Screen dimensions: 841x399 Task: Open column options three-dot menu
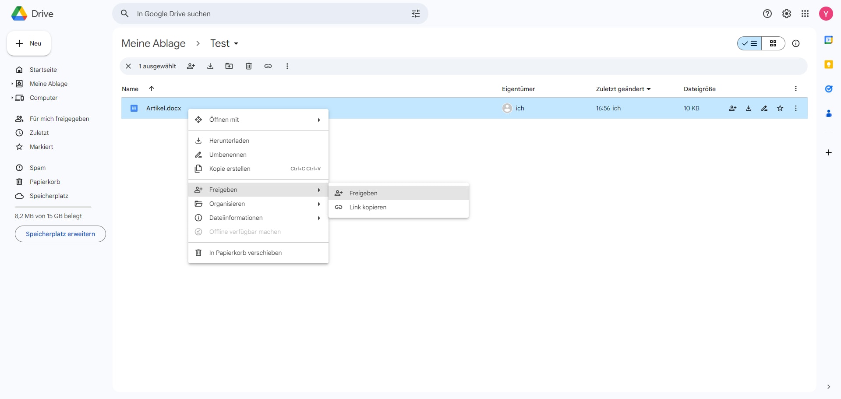point(796,88)
